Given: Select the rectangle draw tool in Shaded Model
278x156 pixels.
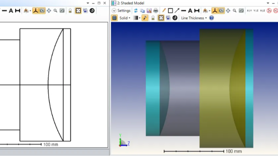Looking at the screenshot, I should click(x=170, y=10).
